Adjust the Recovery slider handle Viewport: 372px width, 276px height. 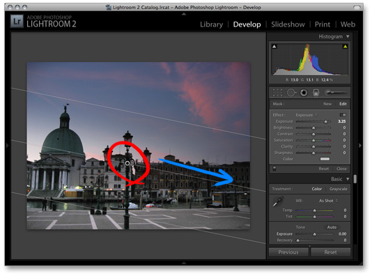(298, 240)
